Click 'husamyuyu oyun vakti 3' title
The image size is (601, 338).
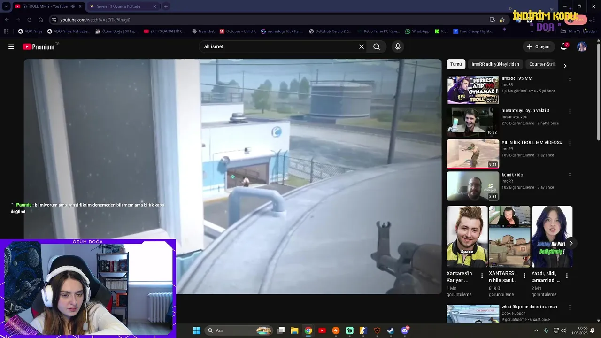pos(525,111)
